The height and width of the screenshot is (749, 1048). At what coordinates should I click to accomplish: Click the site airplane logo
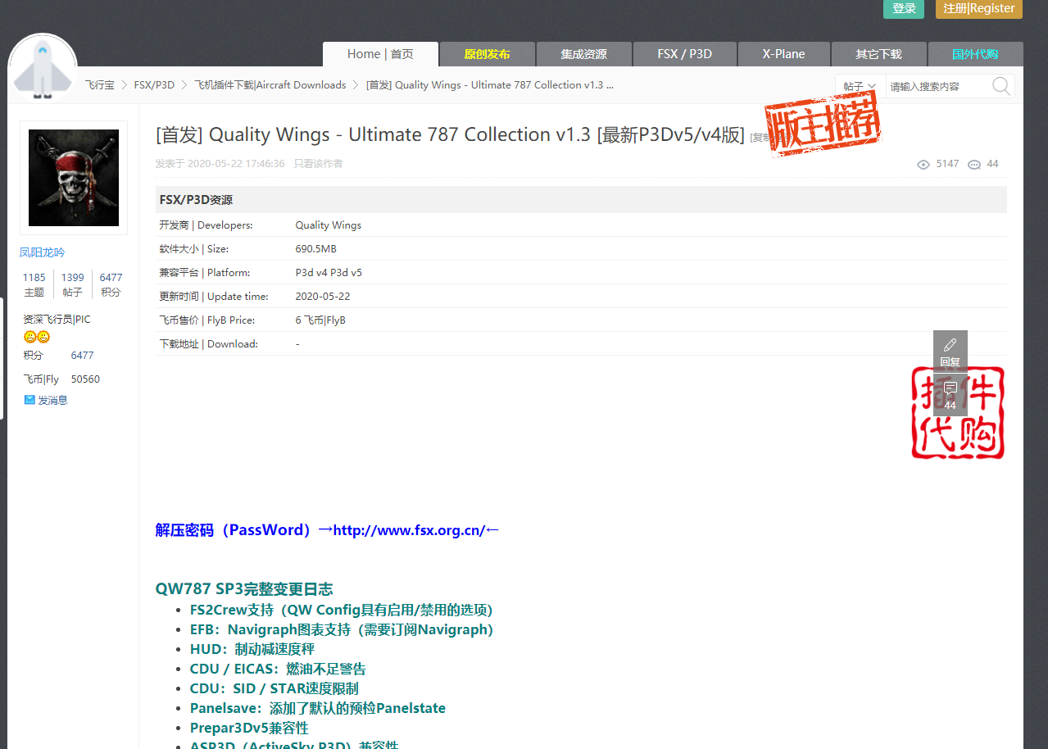point(43,69)
